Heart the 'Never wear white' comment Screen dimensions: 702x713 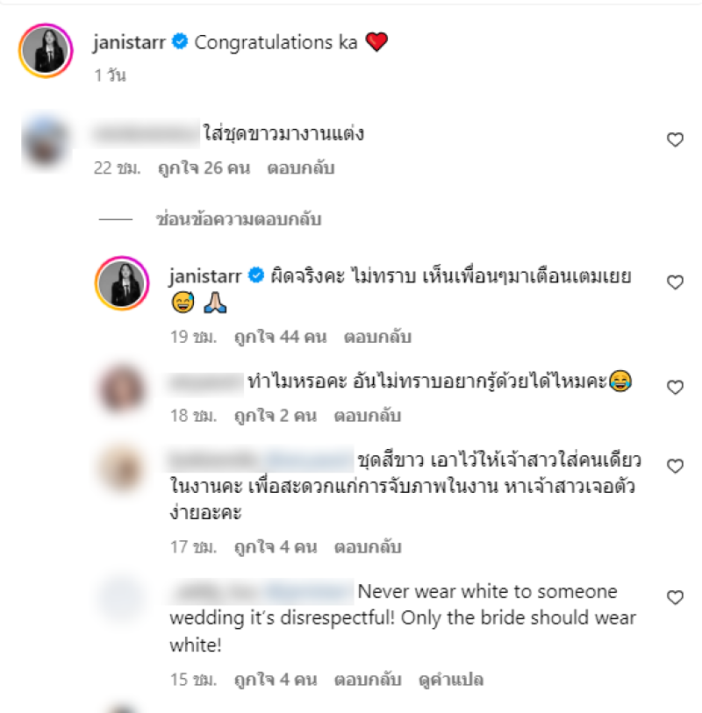tap(675, 597)
